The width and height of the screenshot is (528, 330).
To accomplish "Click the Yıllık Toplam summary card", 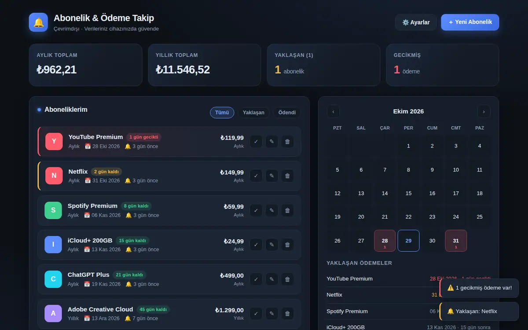I will (x=205, y=65).
